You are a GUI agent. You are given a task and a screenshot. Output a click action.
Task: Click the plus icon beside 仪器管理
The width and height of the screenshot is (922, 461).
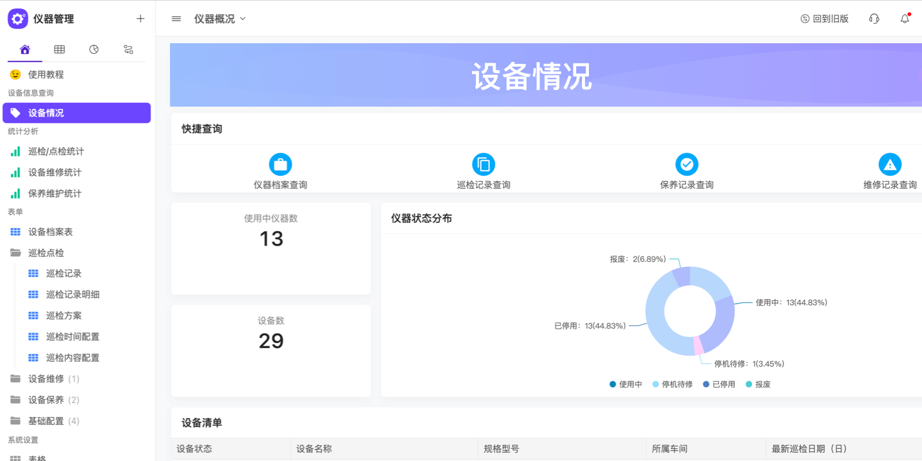click(140, 19)
